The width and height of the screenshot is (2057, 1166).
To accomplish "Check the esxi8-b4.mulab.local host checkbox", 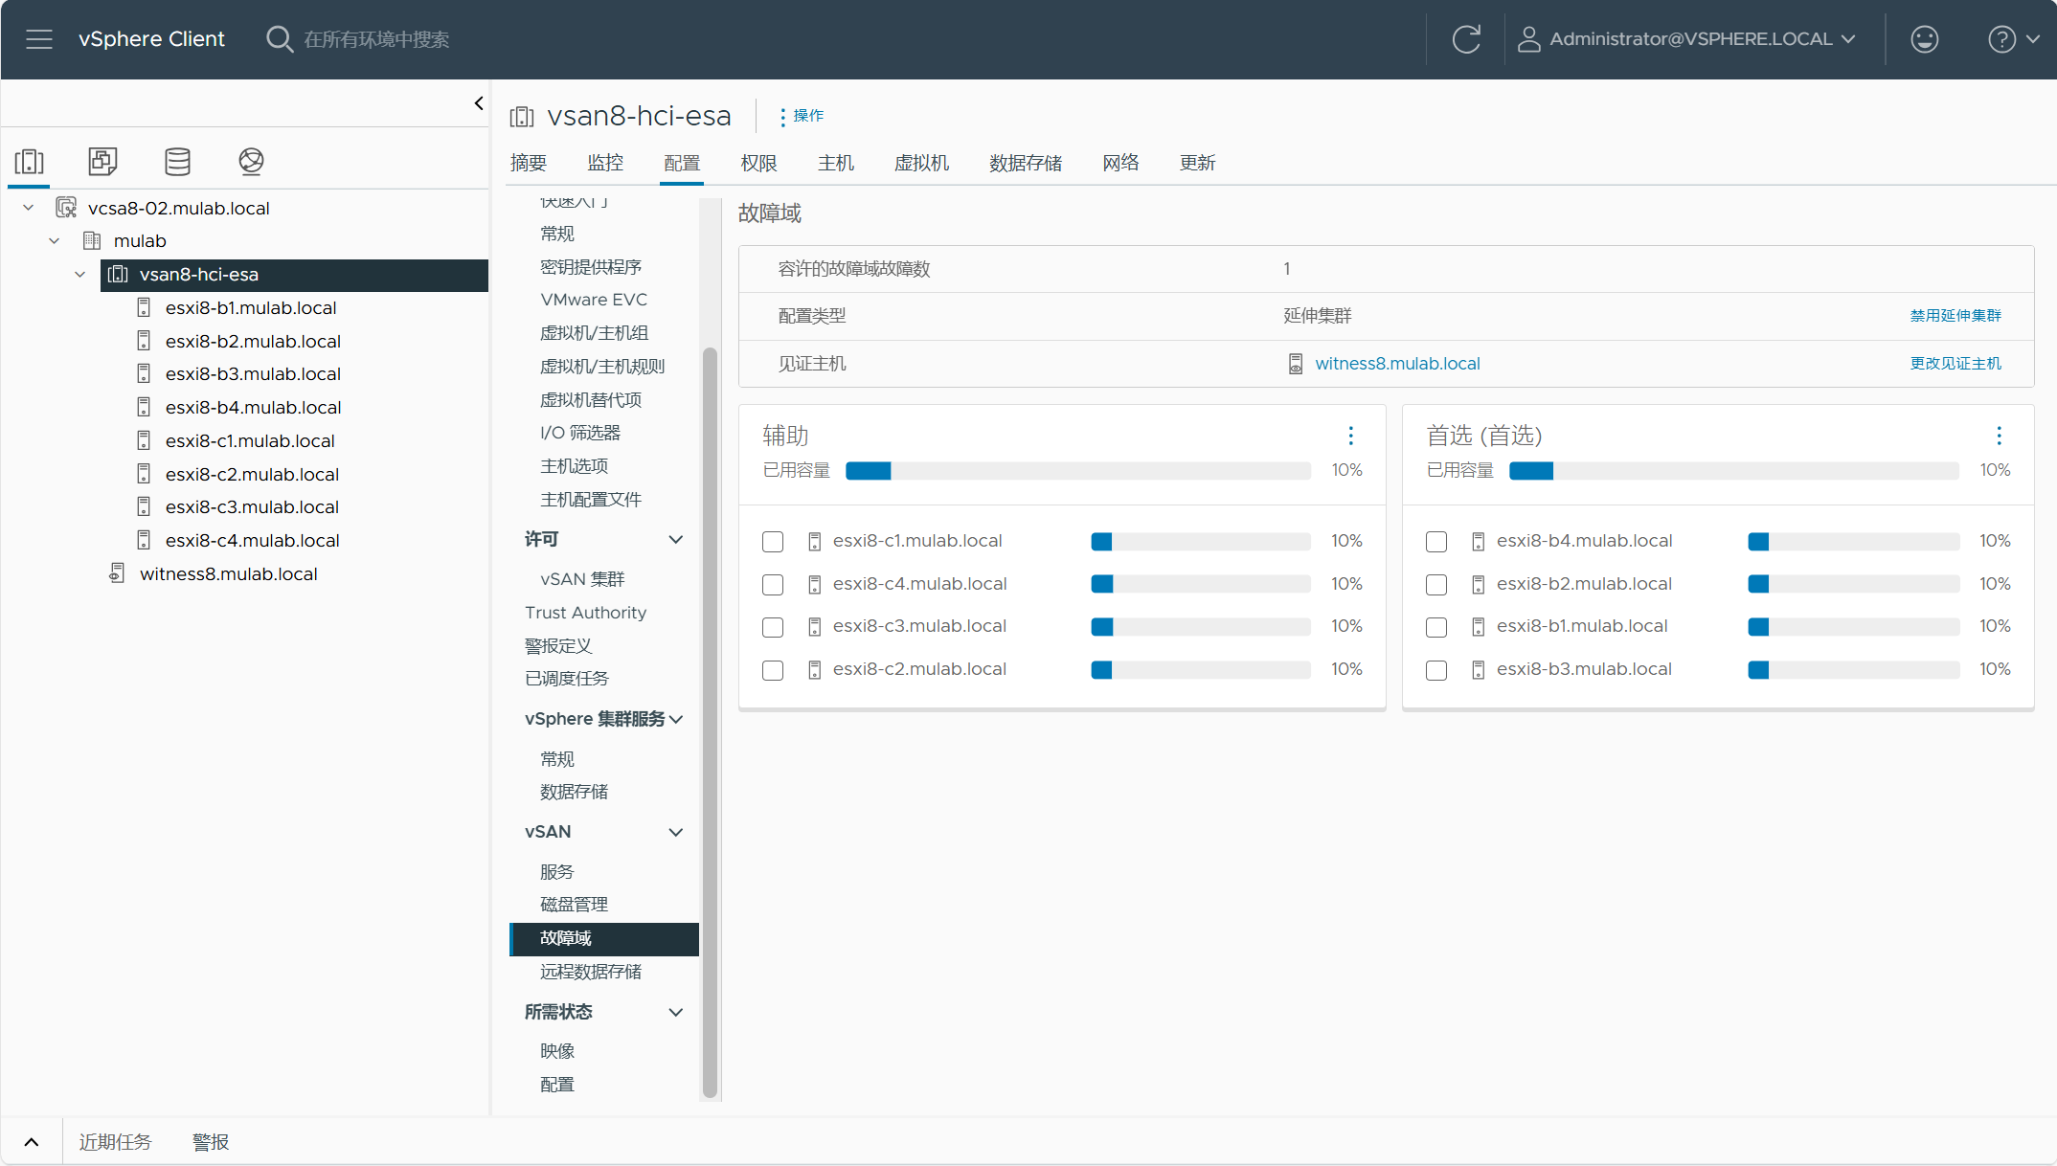I will [1436, 542].
